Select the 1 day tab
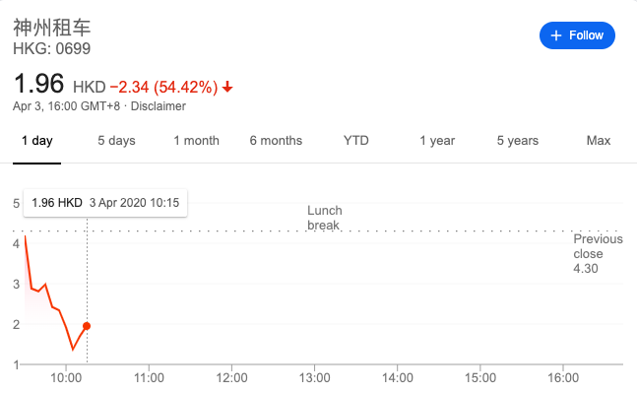The height and width of the screenshot is (393, 637). click(37, 141)
